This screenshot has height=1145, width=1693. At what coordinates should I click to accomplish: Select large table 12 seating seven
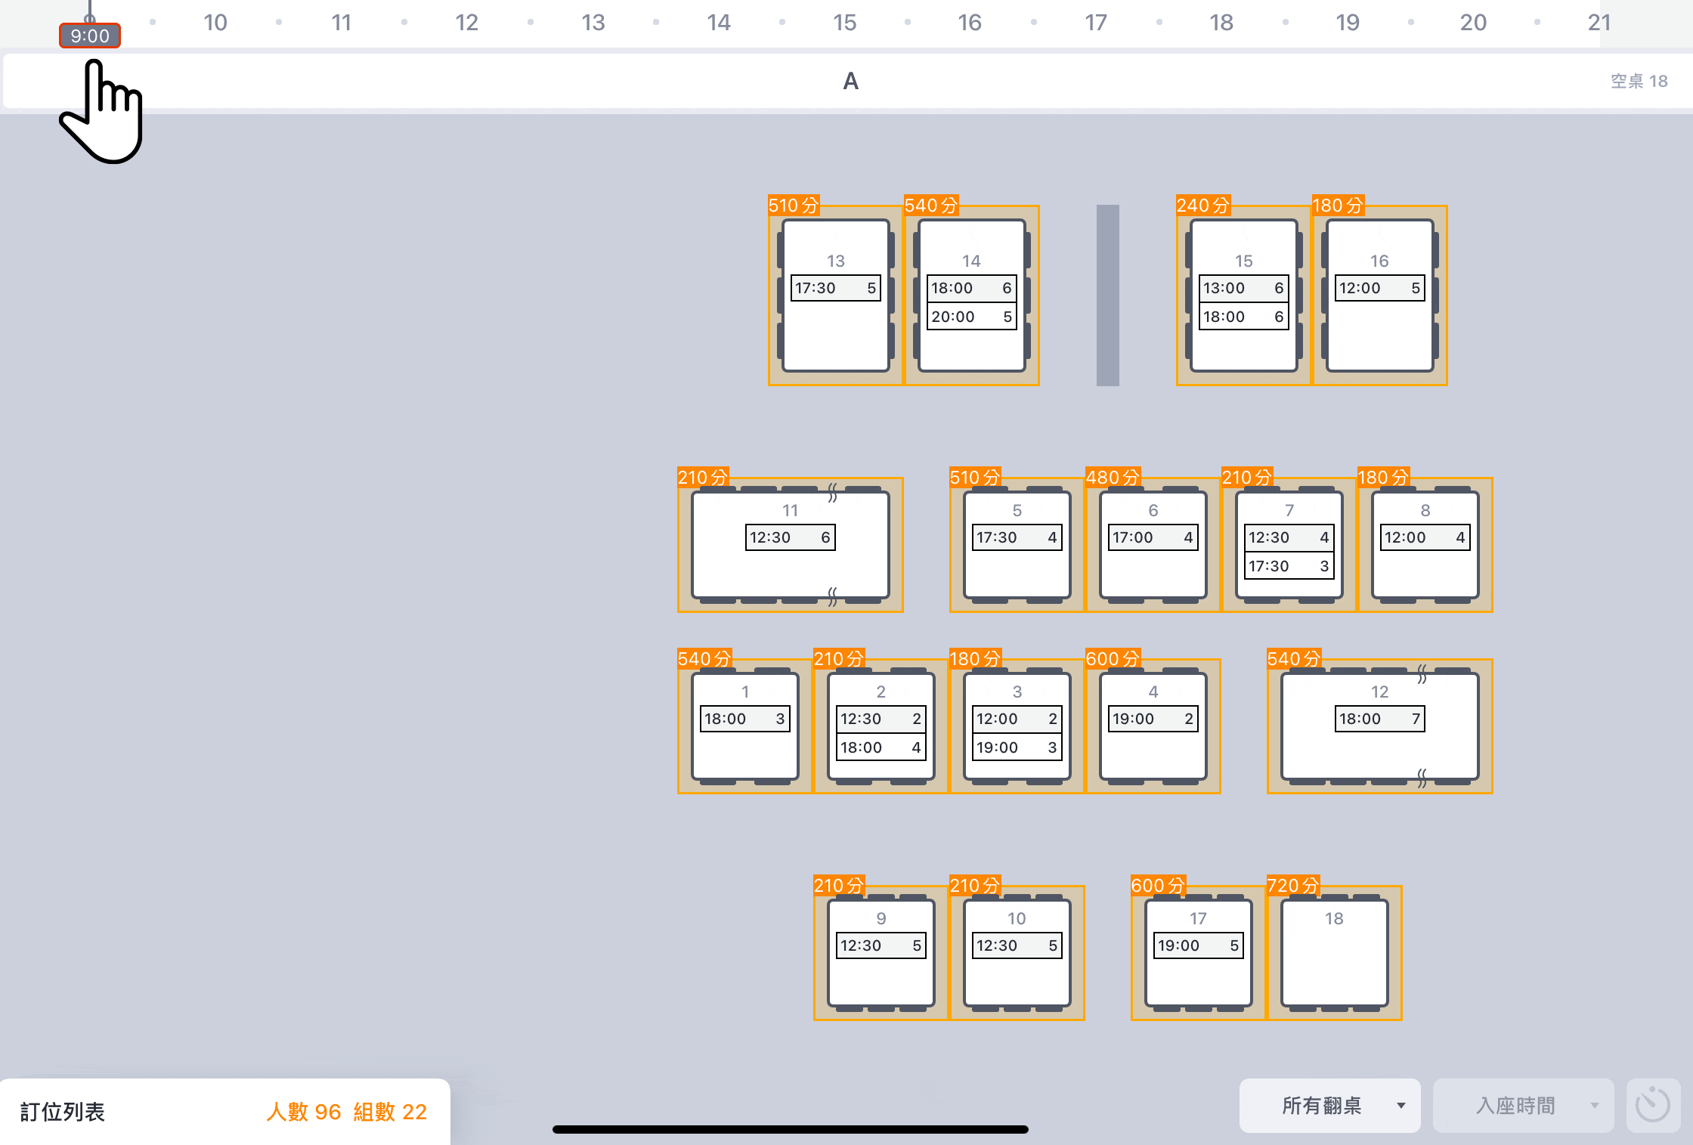1379,752
